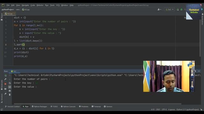Open the user account dropdown in toolbar
Screen dimensions: 204x114
click(x=159, y=9)
